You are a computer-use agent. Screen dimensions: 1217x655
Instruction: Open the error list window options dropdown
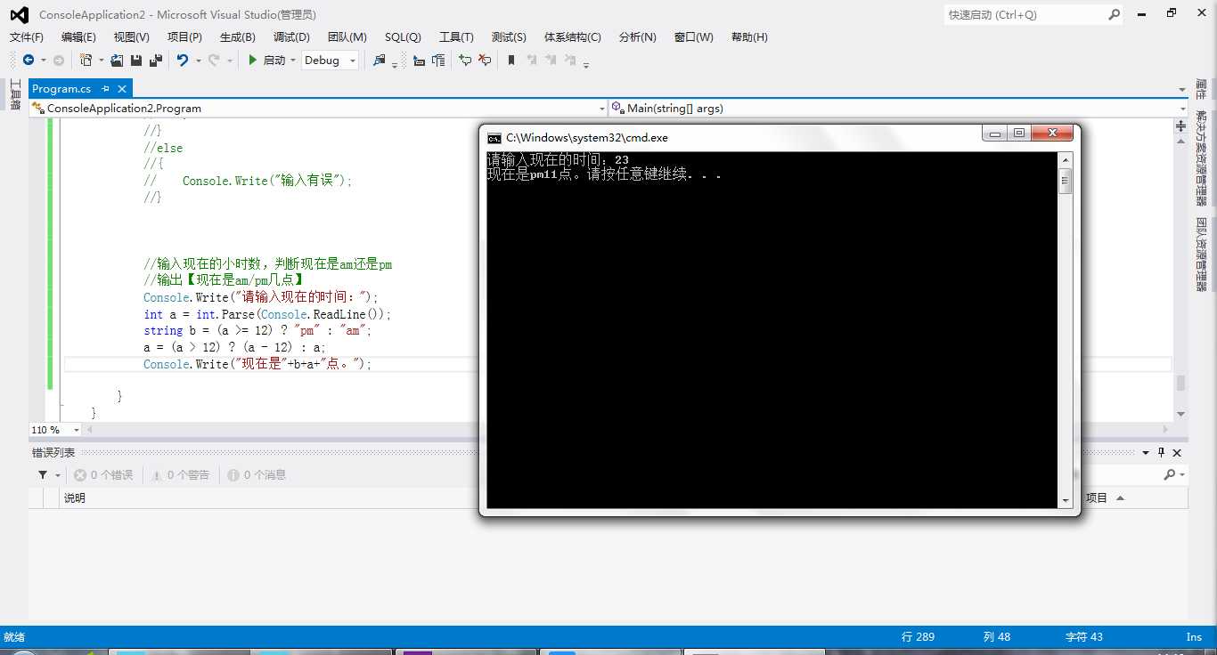1147,452
